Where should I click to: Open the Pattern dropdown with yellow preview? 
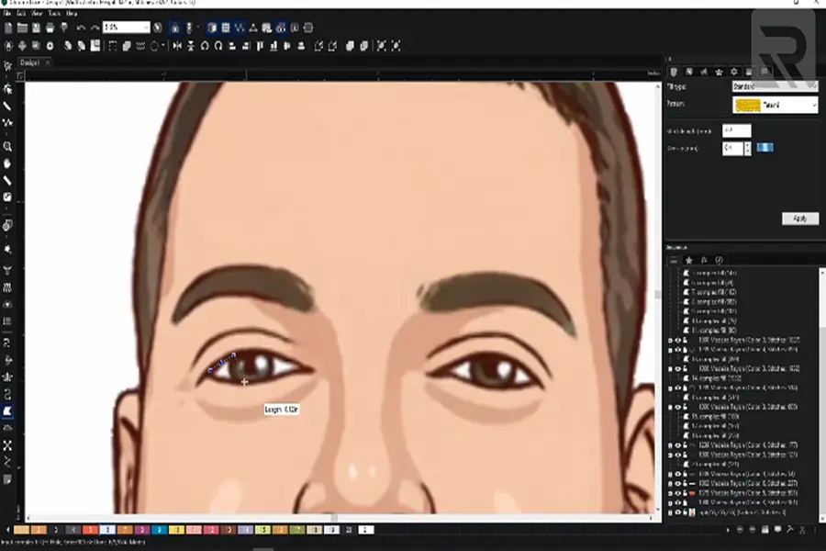775,105
